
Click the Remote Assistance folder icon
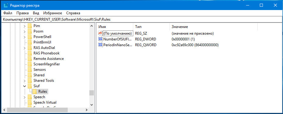pos(30,59)
